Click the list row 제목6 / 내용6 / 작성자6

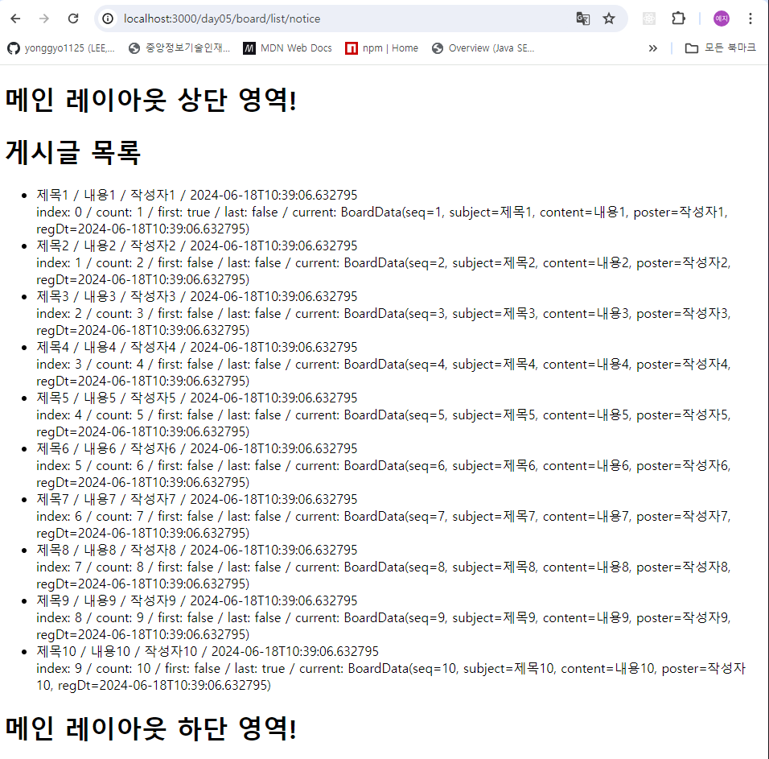pos(196,449)
